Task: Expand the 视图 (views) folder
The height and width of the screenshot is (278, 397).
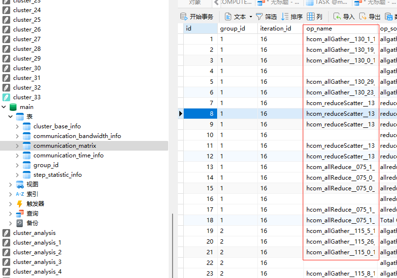Action: [10, 185]
